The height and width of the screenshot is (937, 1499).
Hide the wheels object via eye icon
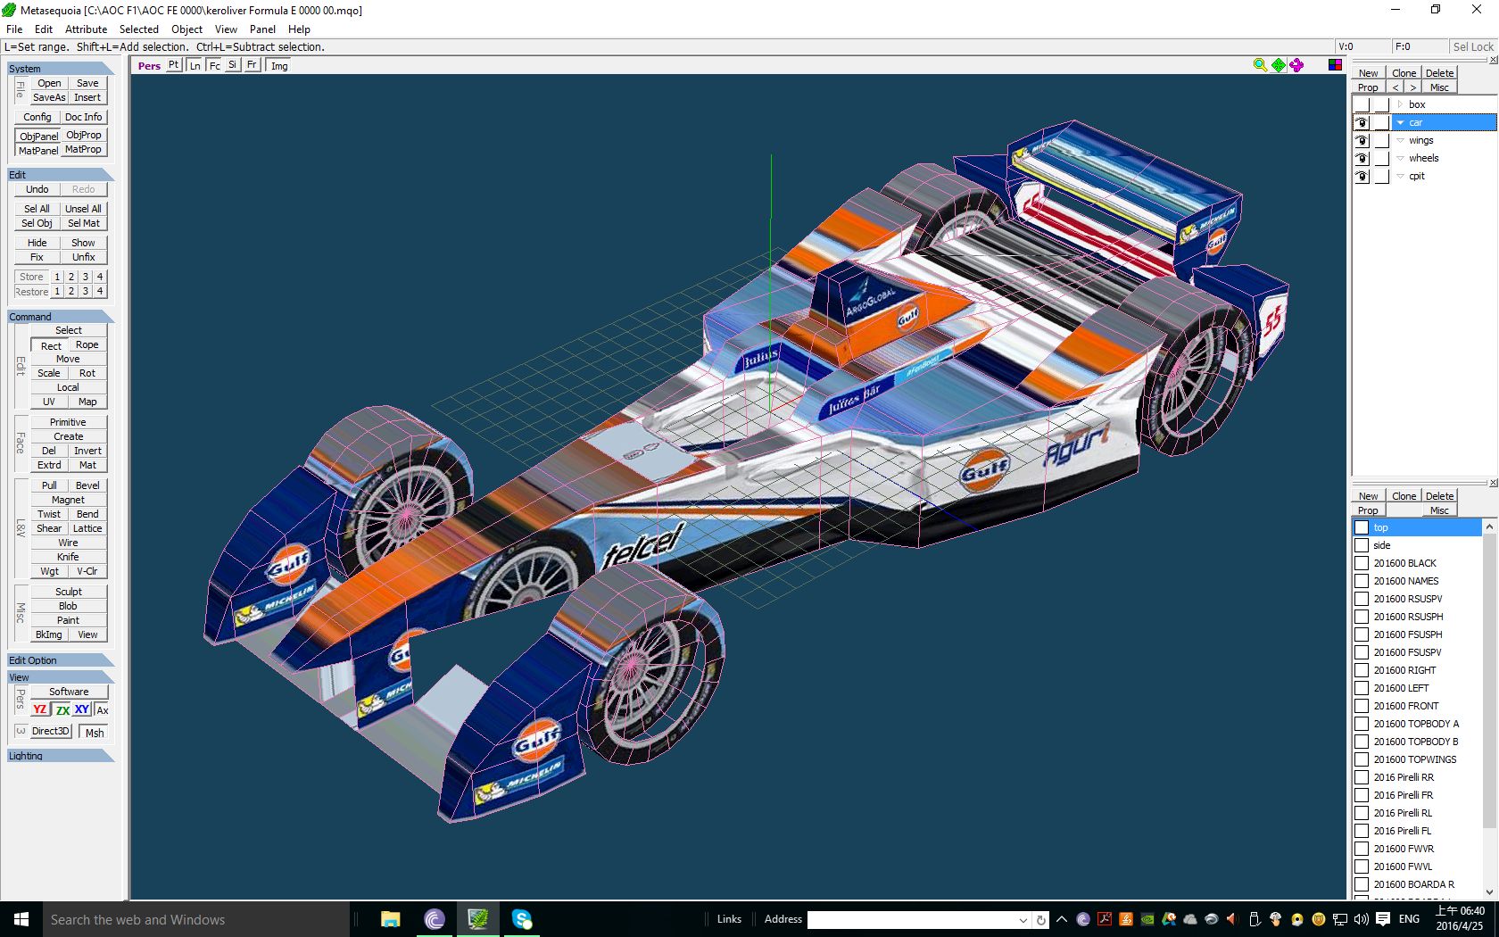(x=1362, y=159)
